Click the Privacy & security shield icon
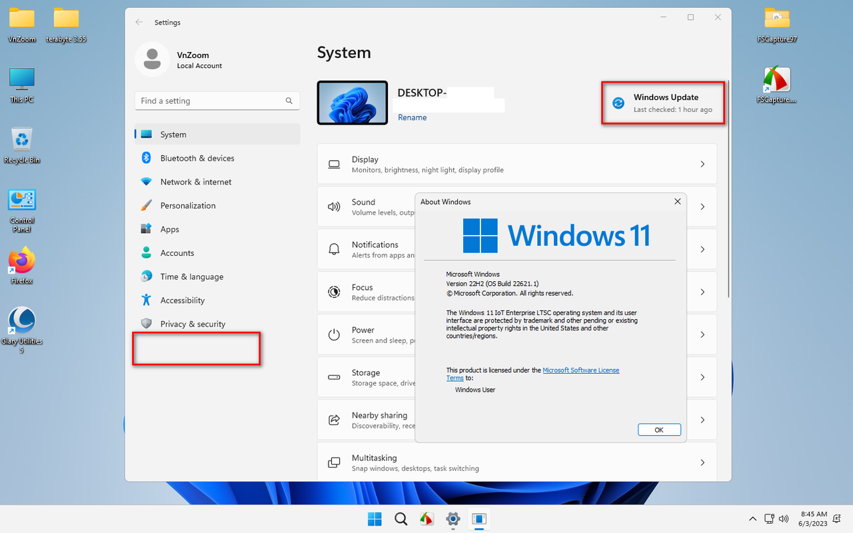Screen dimensions: 853x533 (x=147, y=324)
